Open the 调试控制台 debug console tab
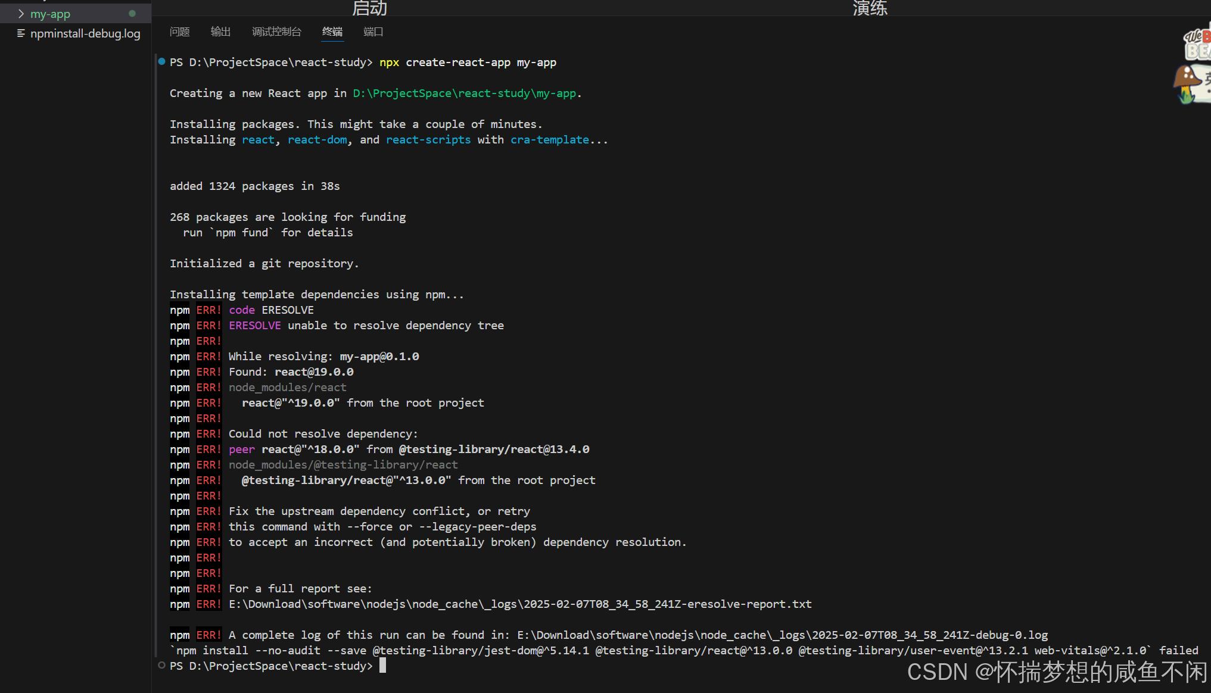This screenshot has width=1211, height=693. [x=276, y=32]
